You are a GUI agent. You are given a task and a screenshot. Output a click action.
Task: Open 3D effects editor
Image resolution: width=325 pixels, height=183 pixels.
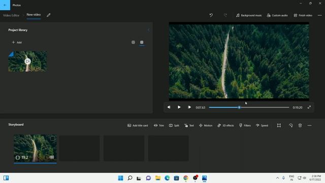click(225, 126)
